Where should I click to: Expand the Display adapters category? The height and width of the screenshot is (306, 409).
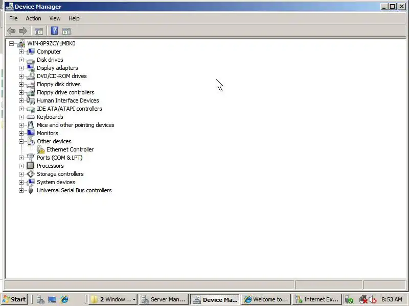click(21, 68)
